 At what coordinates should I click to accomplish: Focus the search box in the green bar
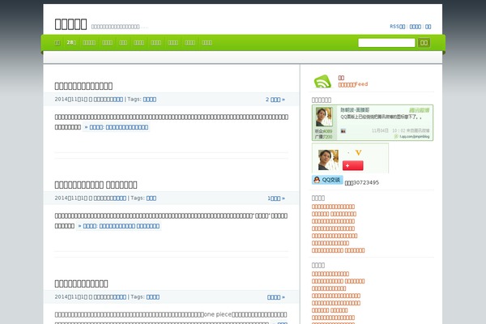386,43
